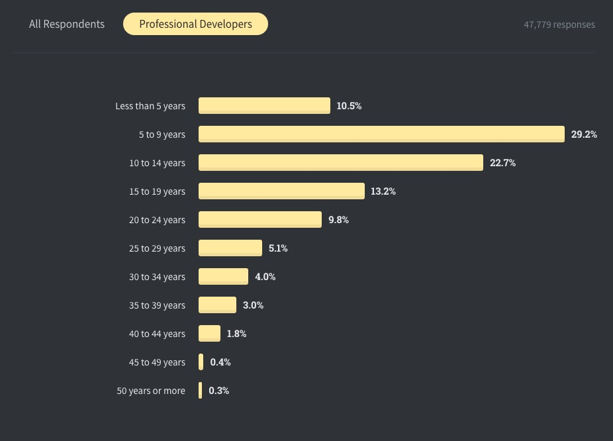Select the 5 to 9 years bar

[381, 134]
